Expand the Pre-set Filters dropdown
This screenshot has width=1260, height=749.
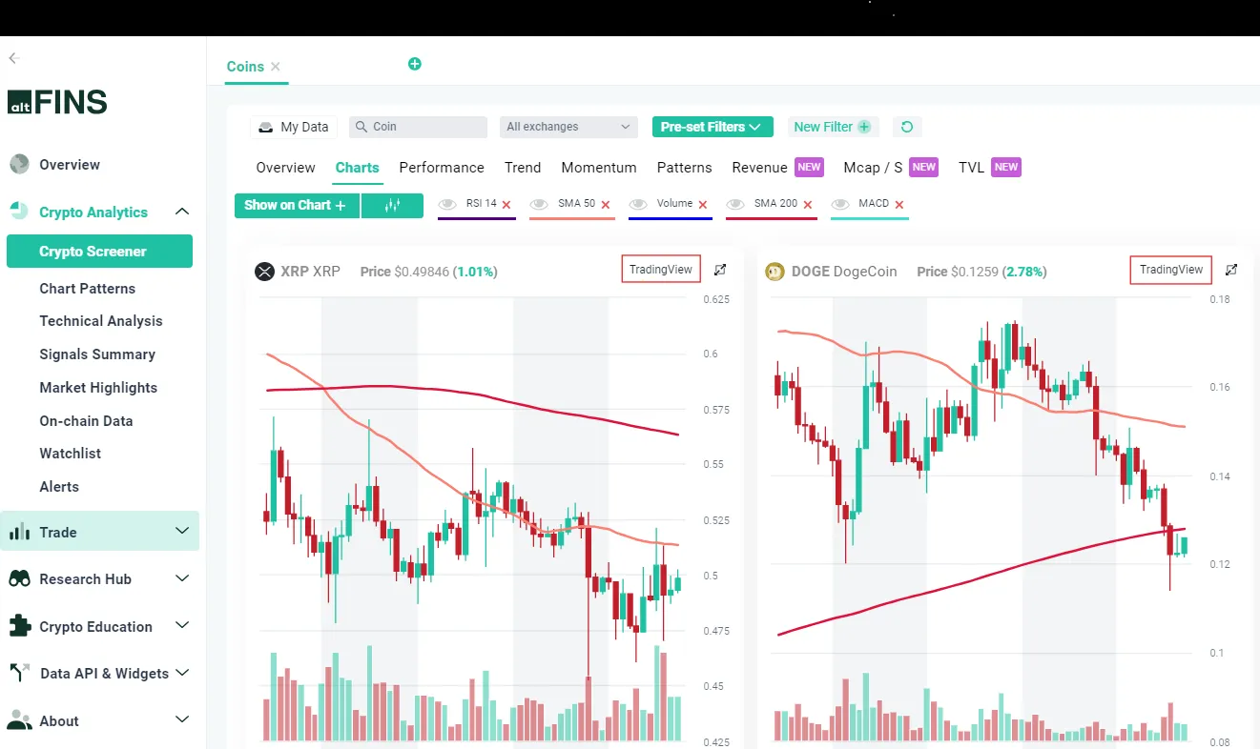tap(712, 126)
